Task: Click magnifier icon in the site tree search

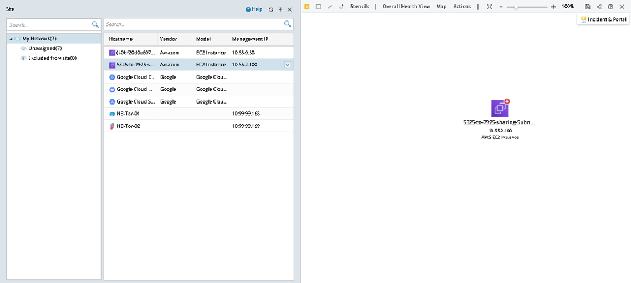Action: pos(95,24)
